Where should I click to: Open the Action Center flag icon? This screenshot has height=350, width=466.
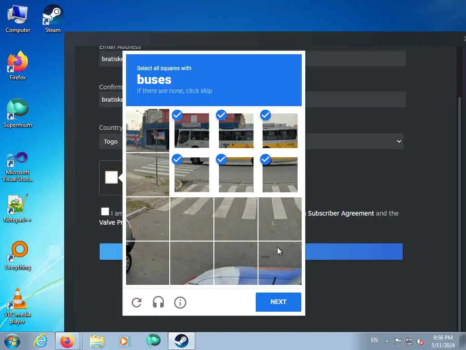(x=398, y=341)
